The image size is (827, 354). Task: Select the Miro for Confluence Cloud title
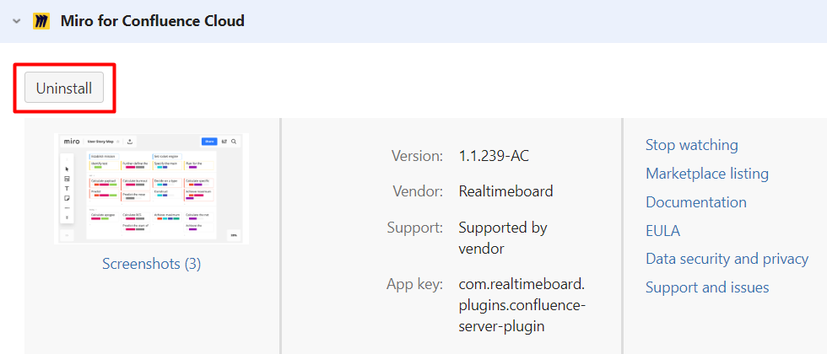point(152,21)
